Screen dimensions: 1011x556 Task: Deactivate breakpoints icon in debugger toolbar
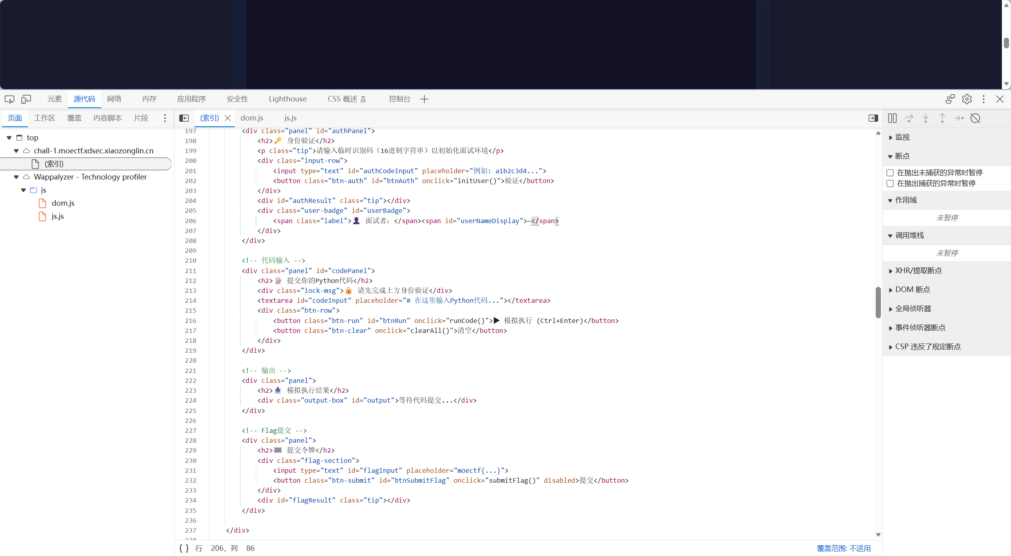(x=975, y=118)
